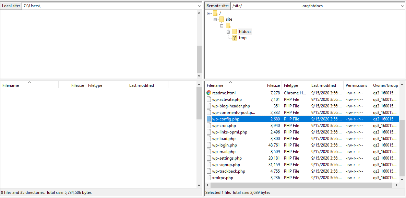
Task: Expand the htdocs folder in remote tree
Action: pos(228,31)
